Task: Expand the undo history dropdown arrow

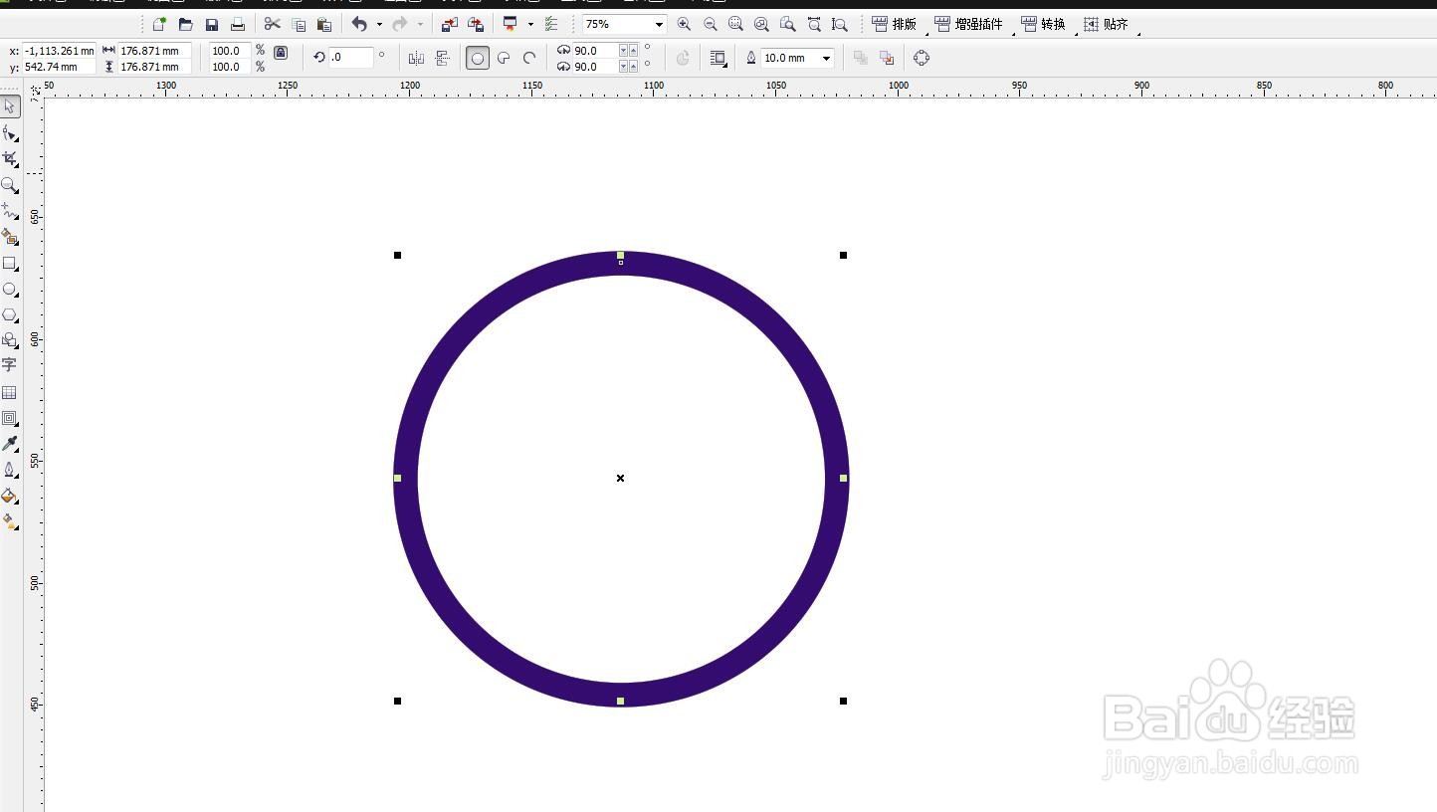Action: pos(378,23)
